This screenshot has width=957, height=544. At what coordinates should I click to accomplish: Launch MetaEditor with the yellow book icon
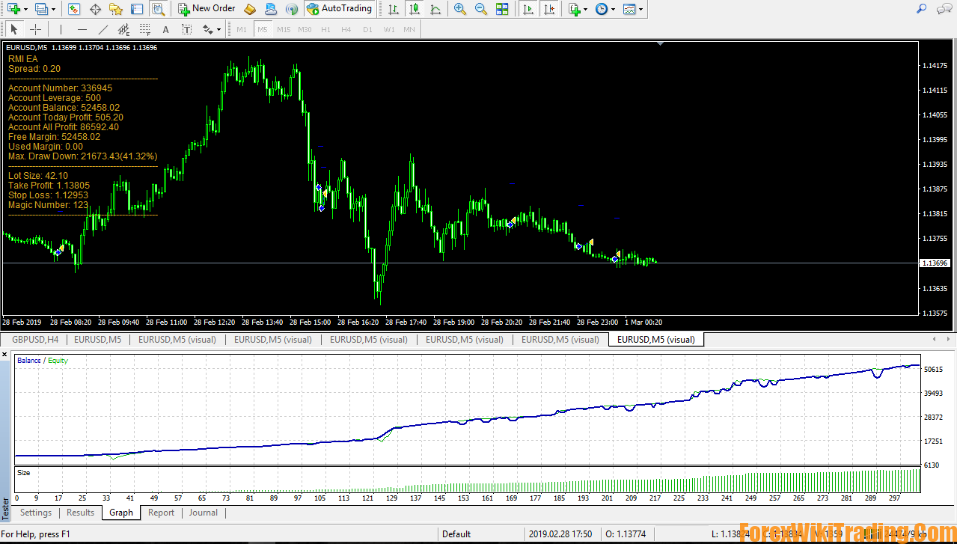251,9
